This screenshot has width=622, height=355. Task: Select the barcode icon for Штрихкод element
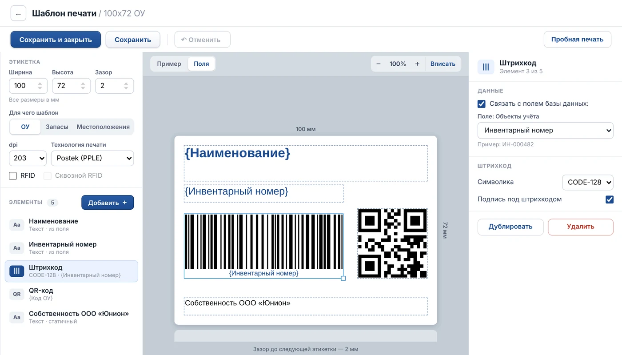pyautogui.click(x=17, y=271)
